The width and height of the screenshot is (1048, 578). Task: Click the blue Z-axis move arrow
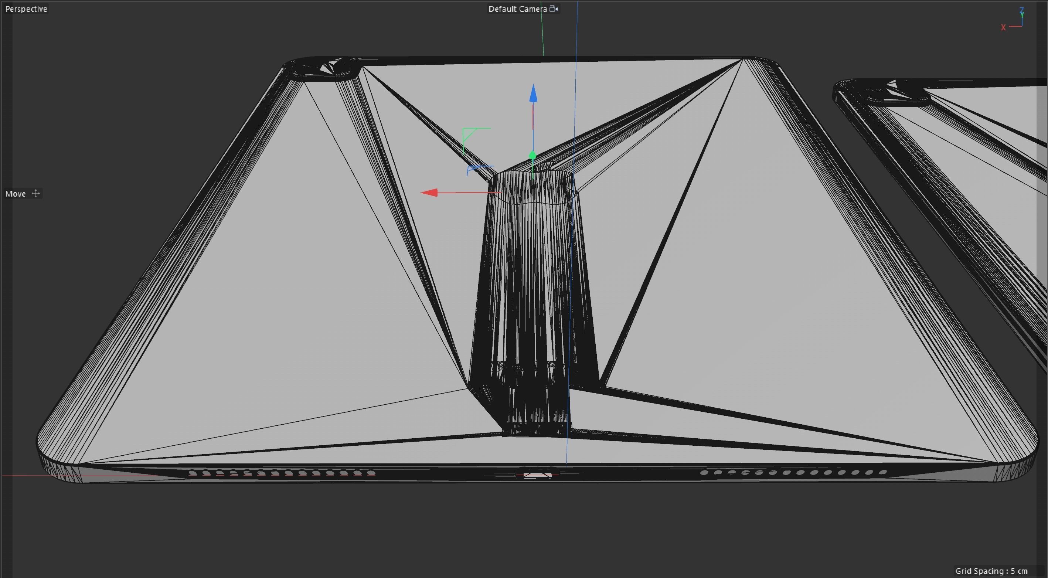533,93
